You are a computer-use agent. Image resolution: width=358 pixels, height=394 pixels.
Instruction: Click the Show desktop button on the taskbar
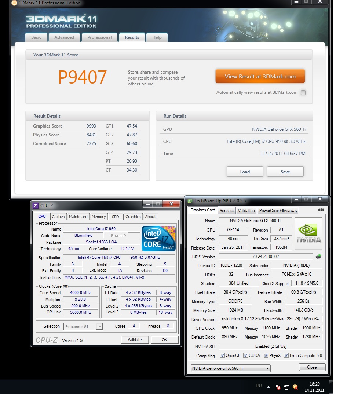(331, 387)
